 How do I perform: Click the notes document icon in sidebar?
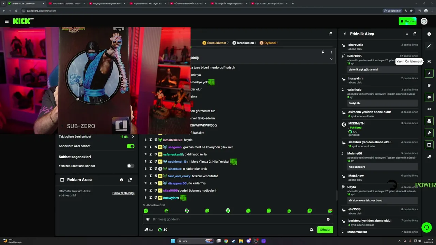[429, 85]
